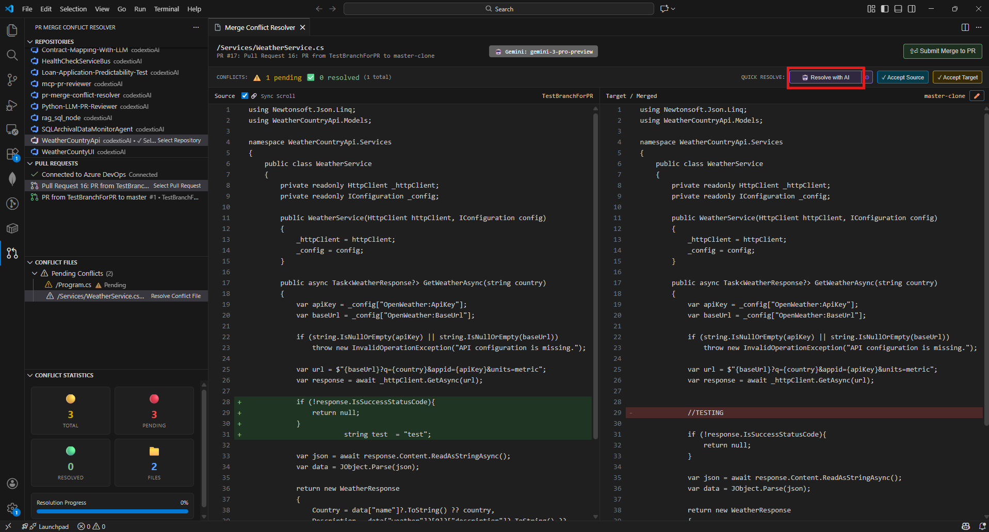The height and width of the screenshot is (532, 989).
Task: Open PR Merge Conflict Resolver panel ellipsis menu
Action: point(196,27)
